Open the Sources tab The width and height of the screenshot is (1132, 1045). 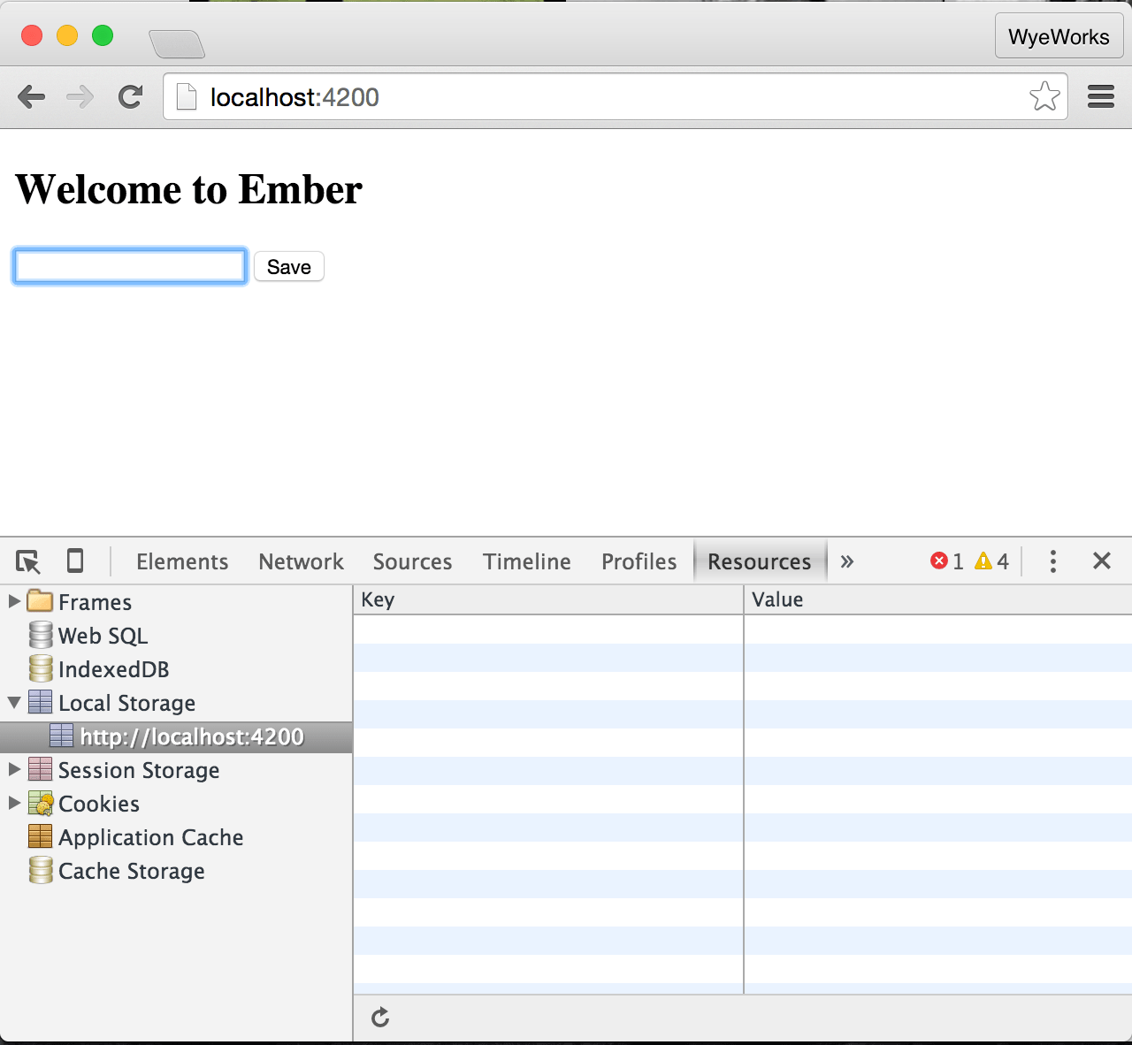(412, 561)
